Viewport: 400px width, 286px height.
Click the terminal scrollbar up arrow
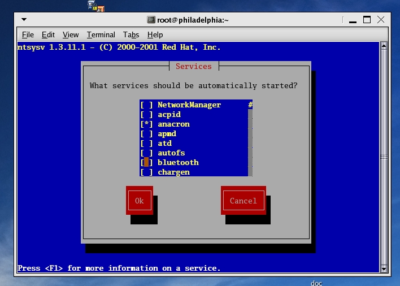coord(384,46)
